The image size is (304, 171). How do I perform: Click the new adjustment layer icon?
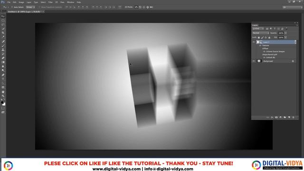pyautogui.click(x=281, y=117)
